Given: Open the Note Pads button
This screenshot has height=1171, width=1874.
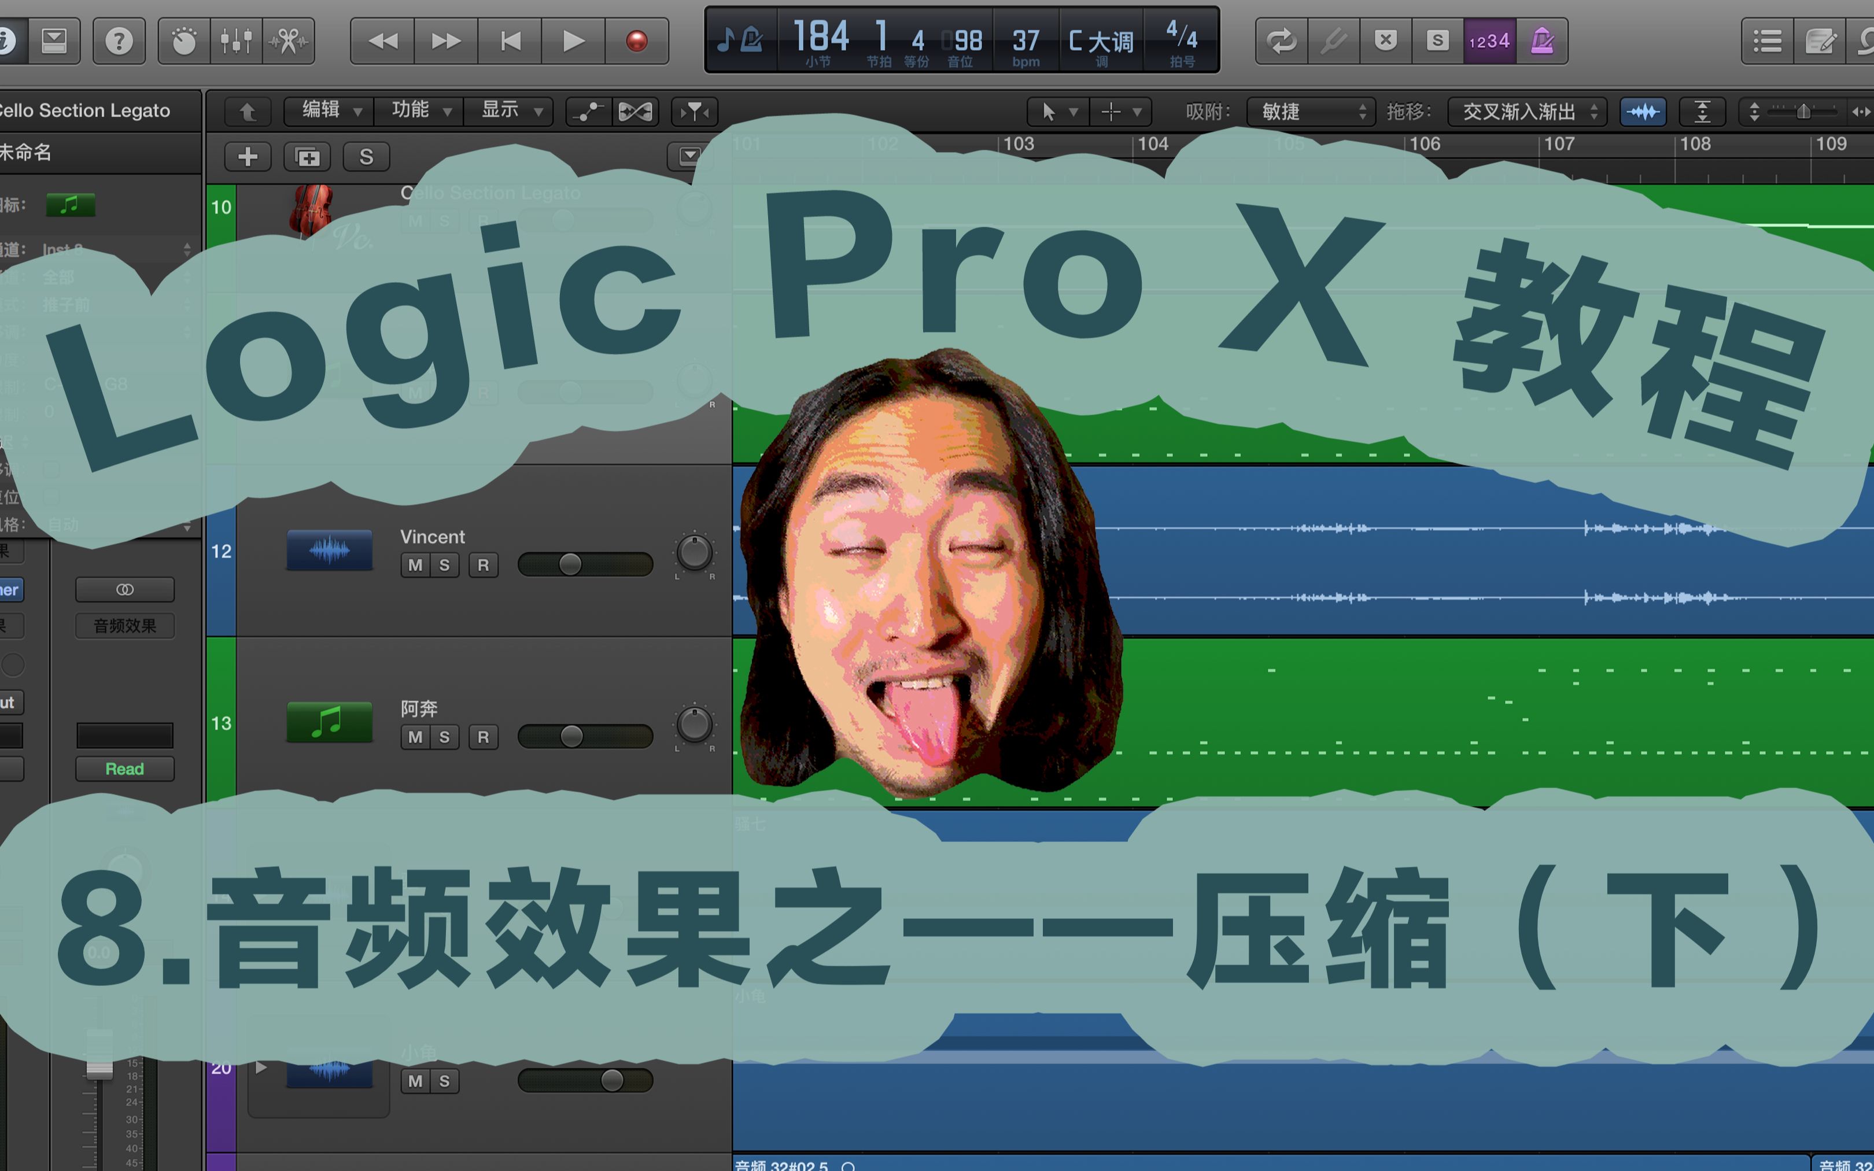Looking at the screenshot, I should [x=1820, y=40].
